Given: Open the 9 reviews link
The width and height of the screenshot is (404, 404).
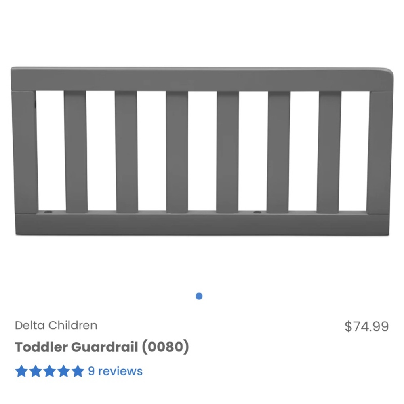Looking at the screenshot, I should pos(115,371).
